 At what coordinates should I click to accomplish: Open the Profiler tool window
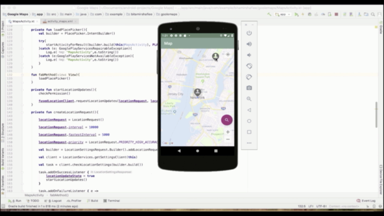(74, 201)
